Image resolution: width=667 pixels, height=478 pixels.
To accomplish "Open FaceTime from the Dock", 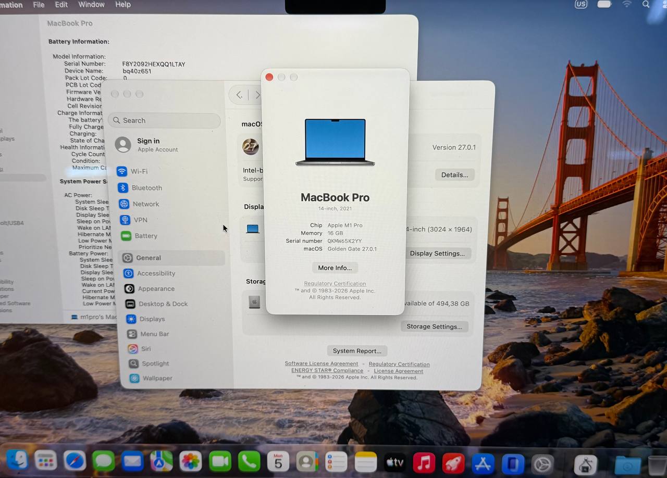I will click(x=220, y=461).
